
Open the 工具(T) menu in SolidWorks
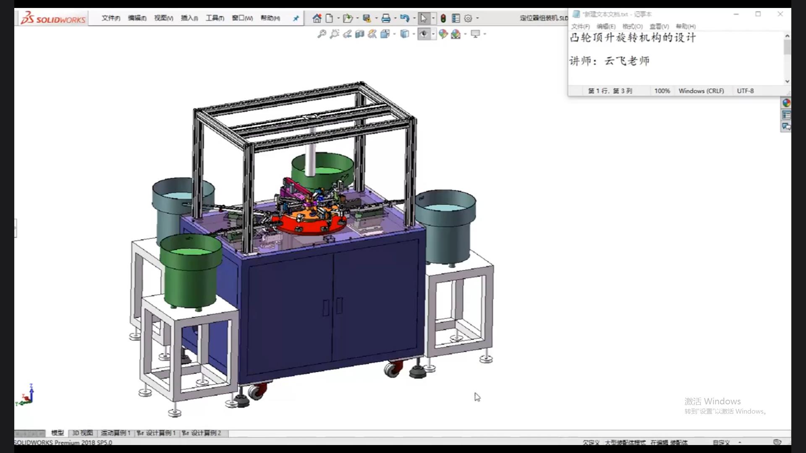pyautogui.click(x=215, y=18)
